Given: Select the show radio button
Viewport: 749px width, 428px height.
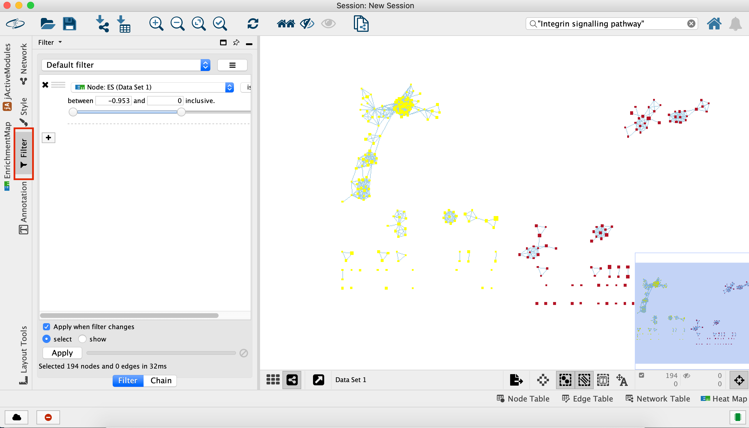Looking at the screenshot, I should pyautogui.click(x=82, y=339).
